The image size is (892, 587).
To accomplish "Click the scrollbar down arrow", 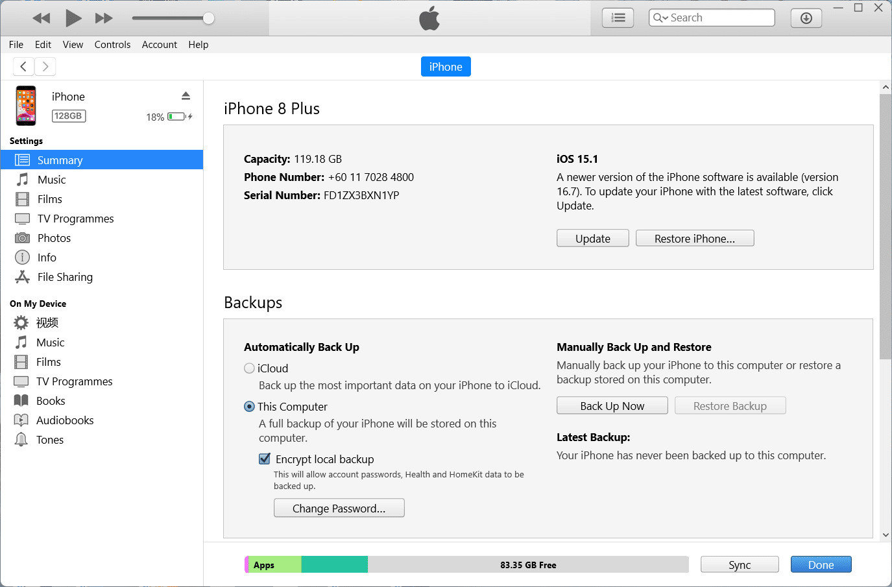I will [886, 535].
